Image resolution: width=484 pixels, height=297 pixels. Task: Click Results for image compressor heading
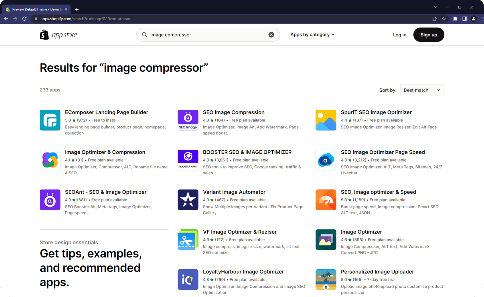[x=124, y=68]
